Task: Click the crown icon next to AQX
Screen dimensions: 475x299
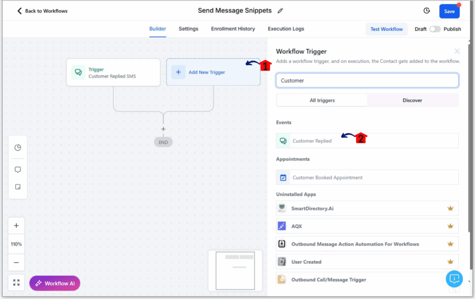Action: [450, 226]
